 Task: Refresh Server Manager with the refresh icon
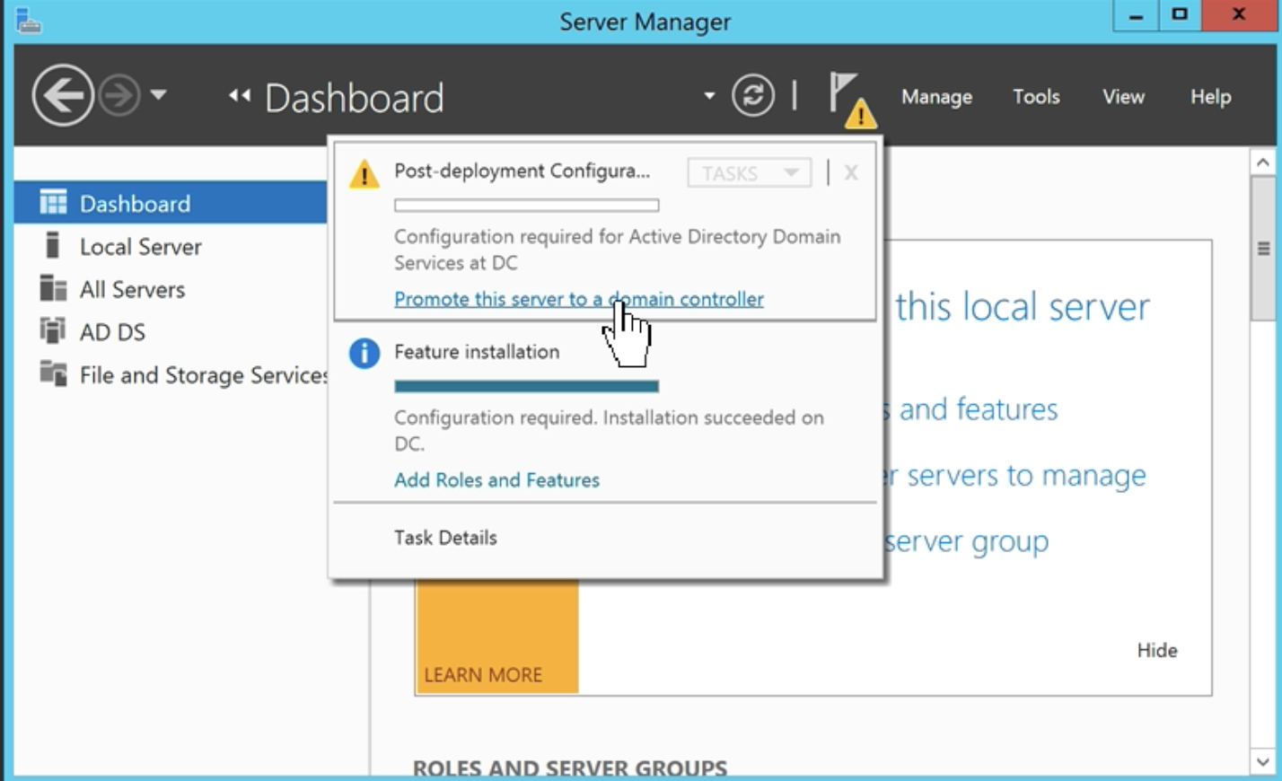pos(753,95)
